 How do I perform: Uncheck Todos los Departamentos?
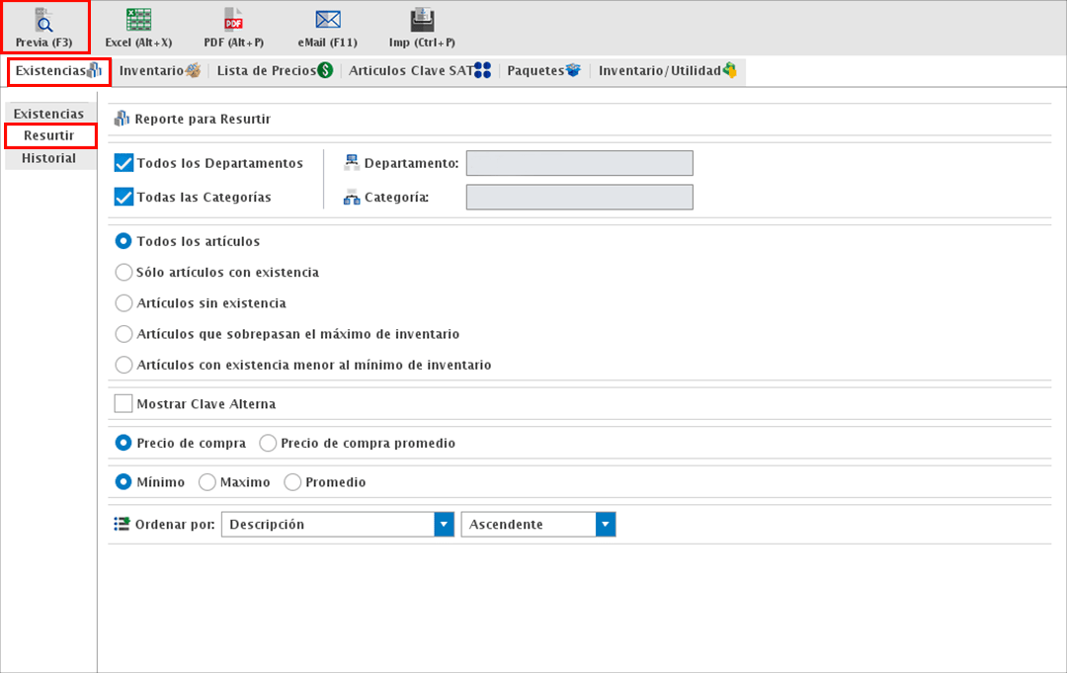point(123,162)
